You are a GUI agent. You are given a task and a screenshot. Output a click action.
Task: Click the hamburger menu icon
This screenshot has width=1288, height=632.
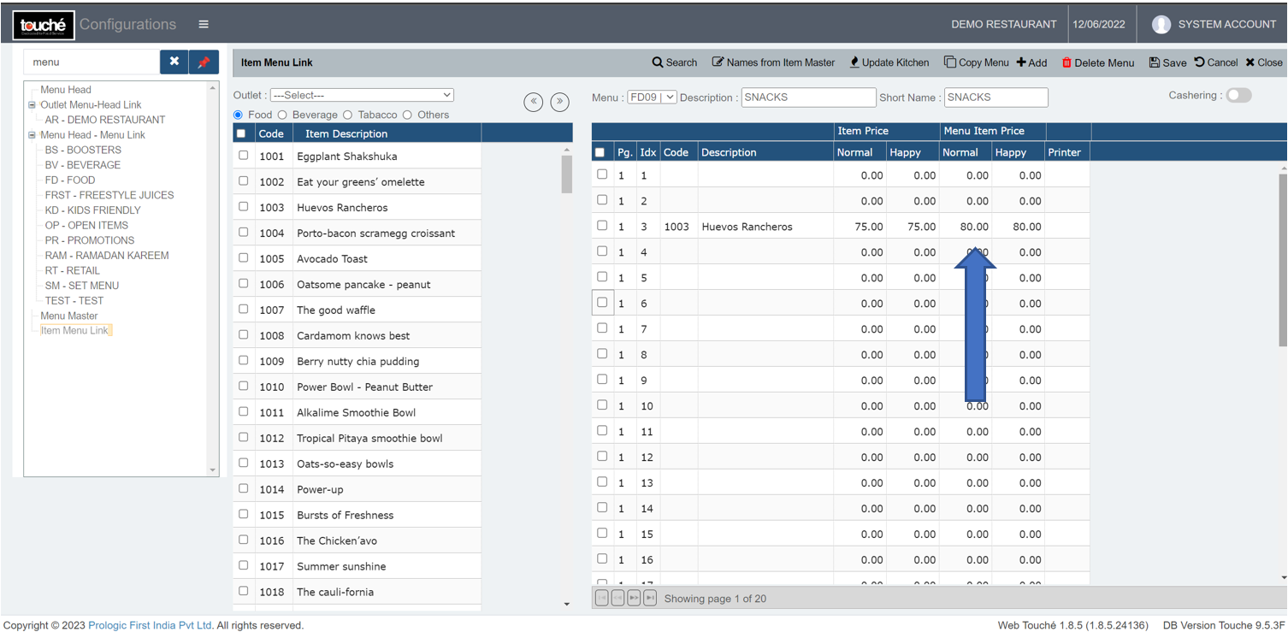pyautogui.click(x=204, y=24)
